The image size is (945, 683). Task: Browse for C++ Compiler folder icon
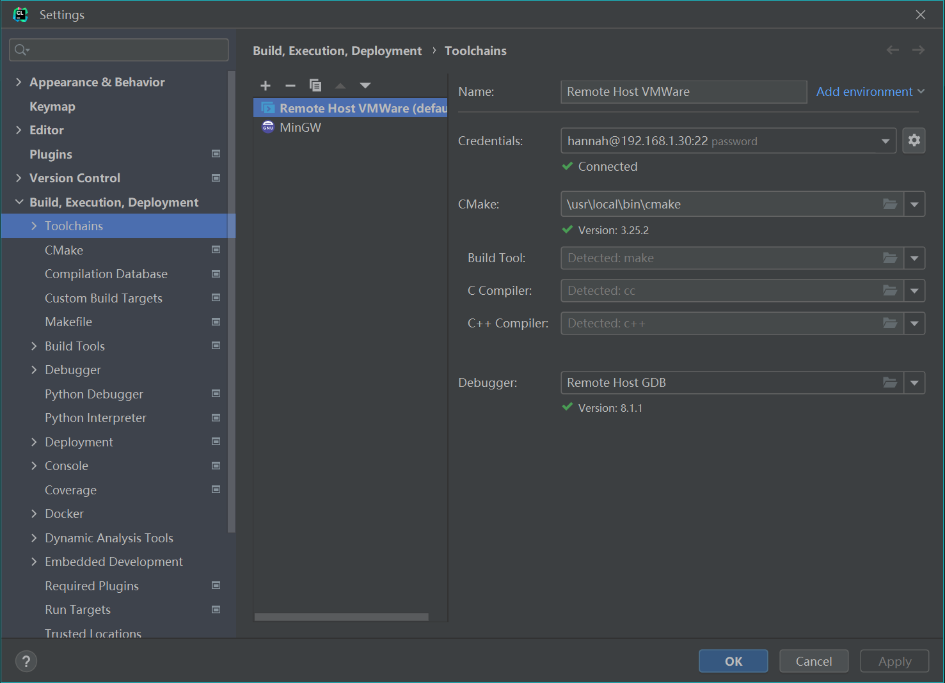click(890, 323)
